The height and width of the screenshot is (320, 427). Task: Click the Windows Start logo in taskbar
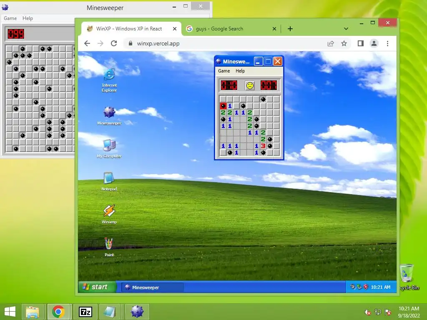[10, 312]
